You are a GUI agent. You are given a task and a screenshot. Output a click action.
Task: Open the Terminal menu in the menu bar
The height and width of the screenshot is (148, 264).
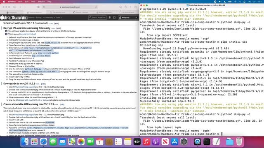tap(12, 2)
